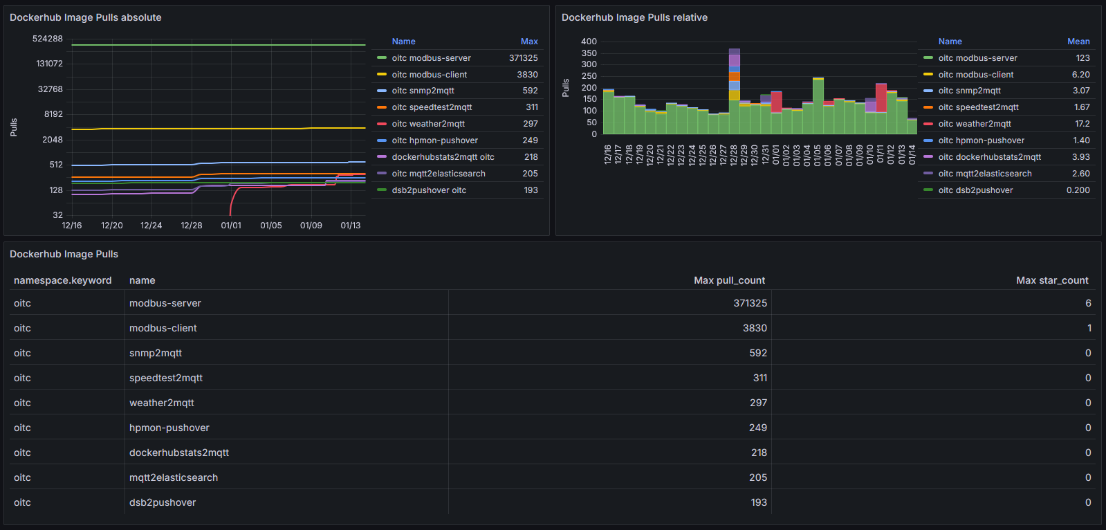1106x530 pixels.
Task: Toggle oitc mqtt2elasticsearch label in relative legend
Action: point(985,174)
